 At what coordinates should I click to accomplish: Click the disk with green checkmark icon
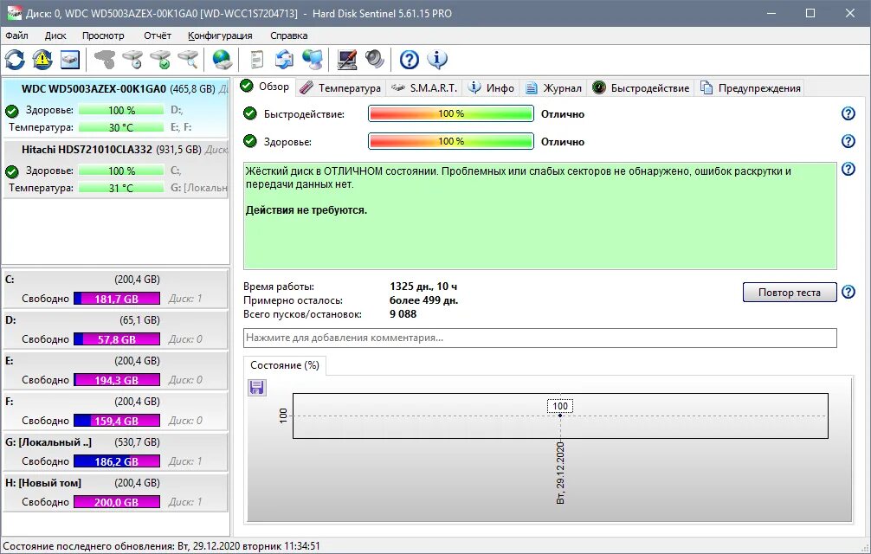point(161,60)
